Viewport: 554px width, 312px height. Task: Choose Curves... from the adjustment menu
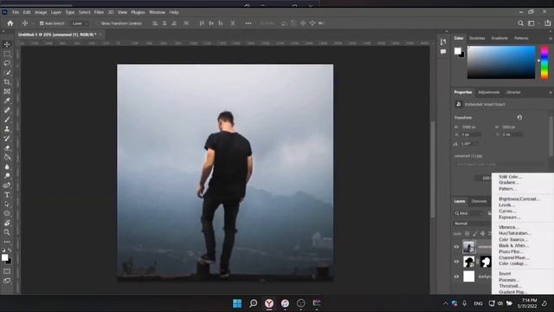tap(508, 211)
